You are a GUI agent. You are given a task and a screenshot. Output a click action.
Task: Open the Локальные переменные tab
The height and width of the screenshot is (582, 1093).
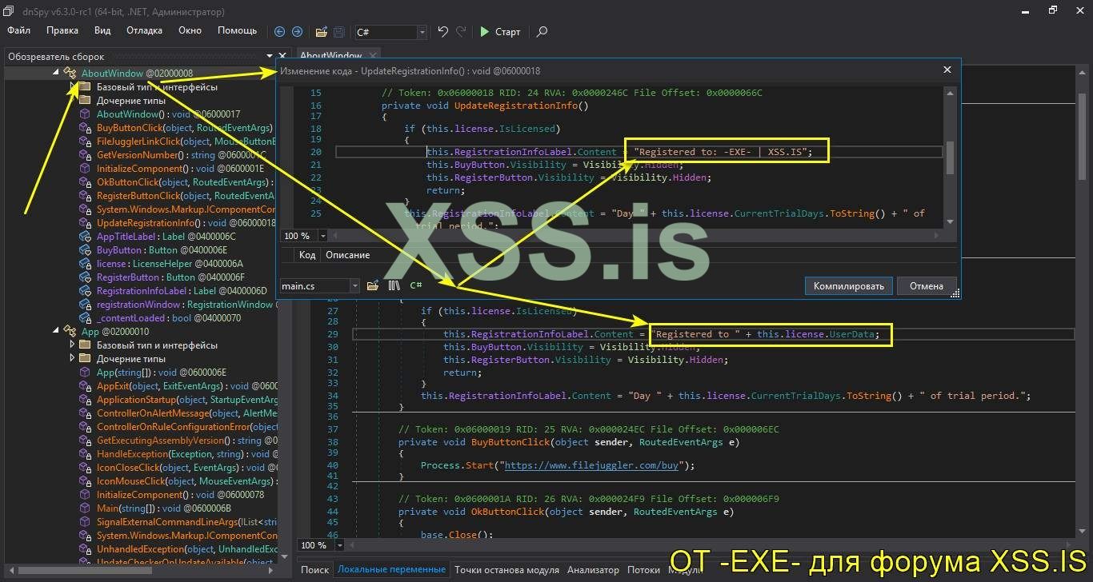coord(391,570)
